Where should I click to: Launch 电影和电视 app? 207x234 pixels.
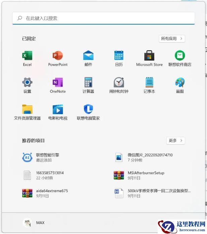pos(58,112)
